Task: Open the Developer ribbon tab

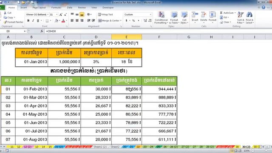Action: [108, 8]
